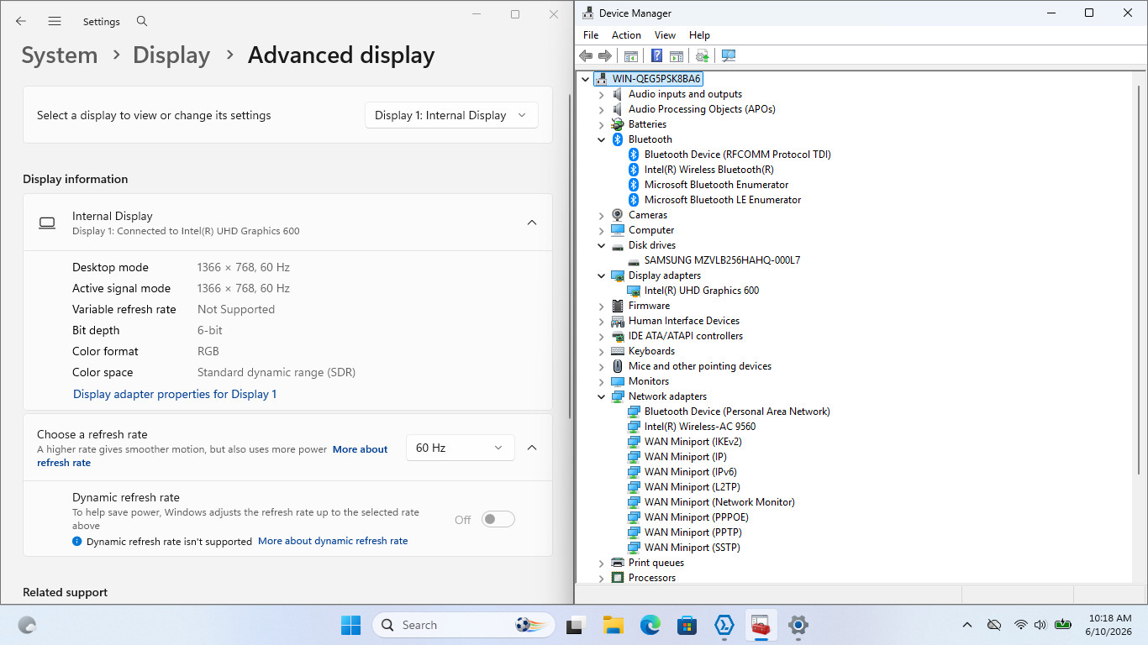Image resolution: width=1148 pixels, height=645 pixels.
Task: Show hidden icons in the system tray
Action: coord(967,625)
